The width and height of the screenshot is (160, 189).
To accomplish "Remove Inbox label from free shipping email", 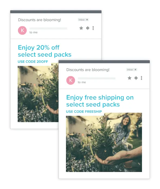I will point(136,70).
